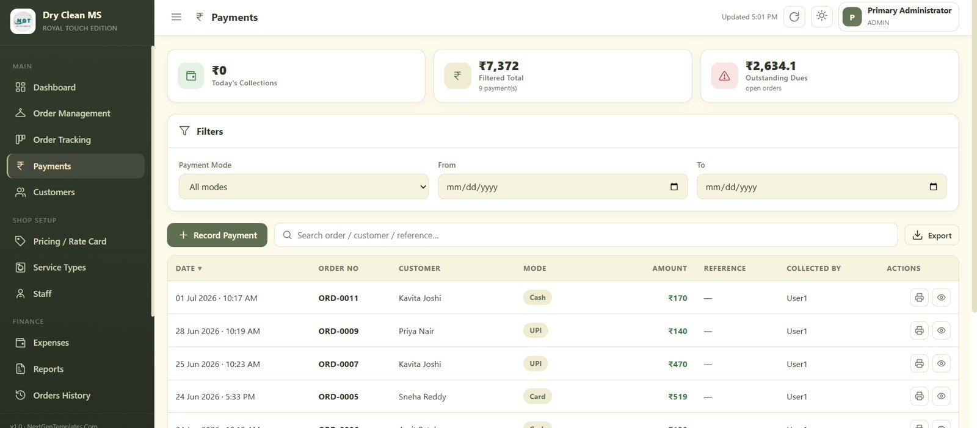View payment details for ORD-0011

click(942, 298)
